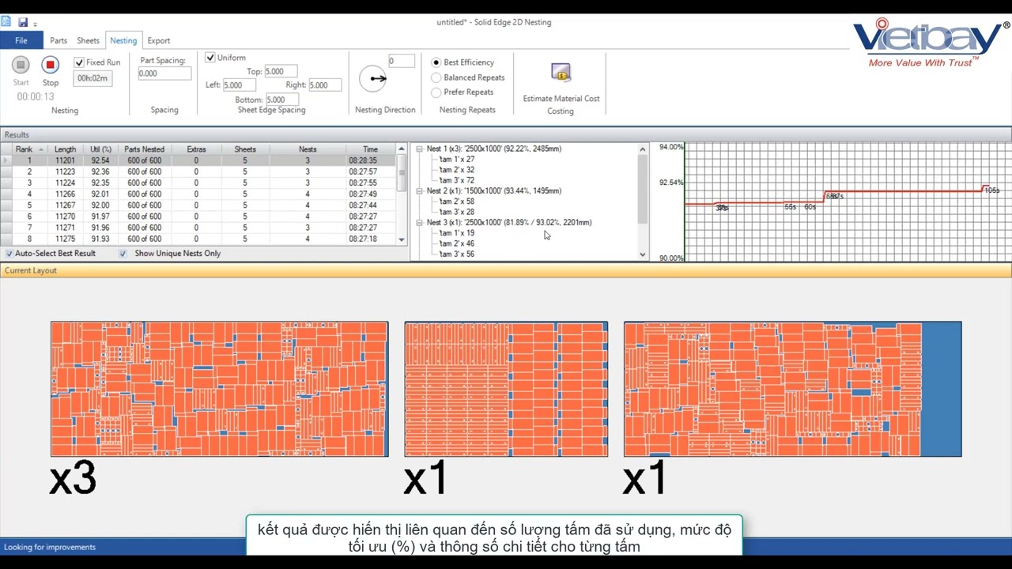Select the Prefer Repeats radio button
This screenshot has width=1012, height=569.
(436, 92)
